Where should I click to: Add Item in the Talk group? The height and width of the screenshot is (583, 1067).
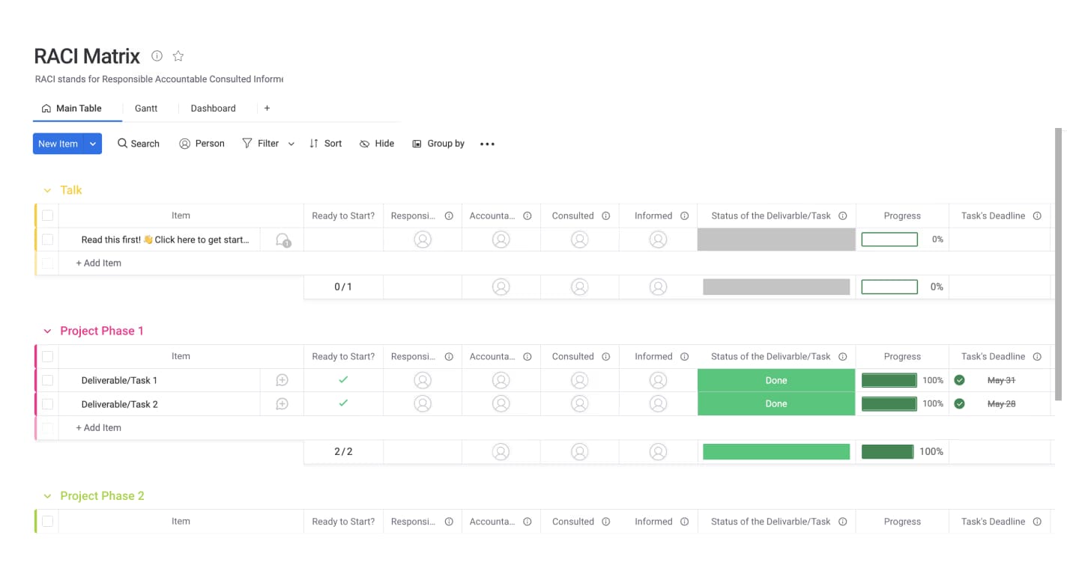tap(98, 263)
